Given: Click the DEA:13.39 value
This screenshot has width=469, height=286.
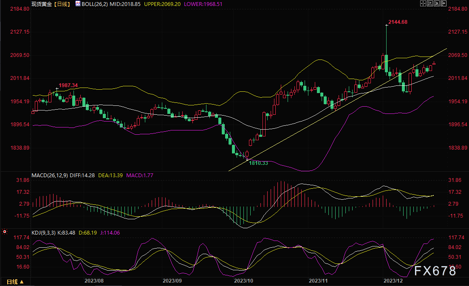Looking at the screenshot, I should pyautogui.click(x=110, y=176).
